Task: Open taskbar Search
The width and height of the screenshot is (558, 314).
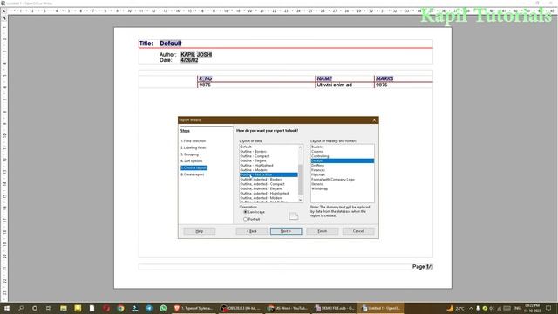Action: click(x=21, y=308)
